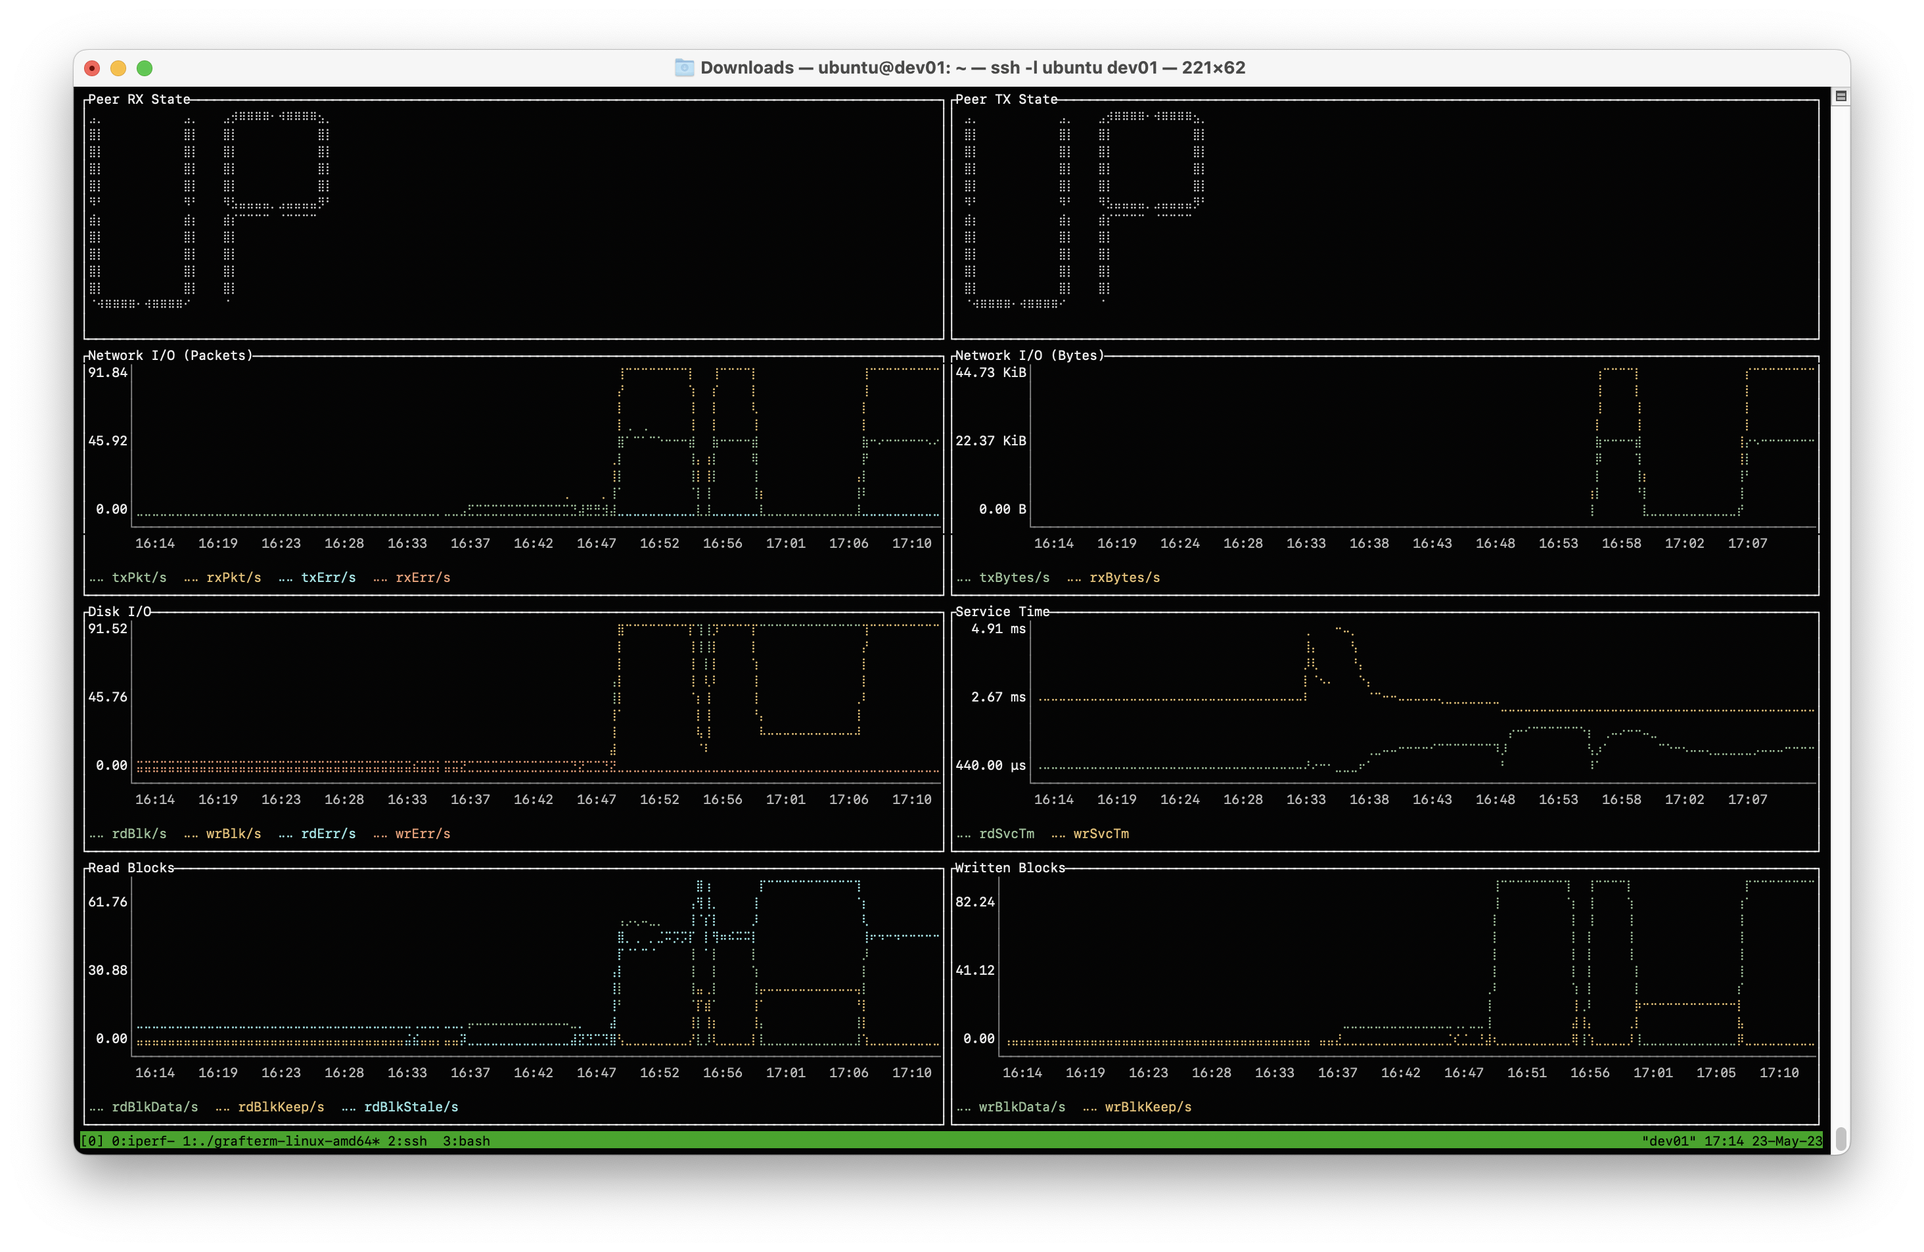Viewport: 1924px width, 1252px height.
Task: Click the yellow minimize window button
Action: 118,68
